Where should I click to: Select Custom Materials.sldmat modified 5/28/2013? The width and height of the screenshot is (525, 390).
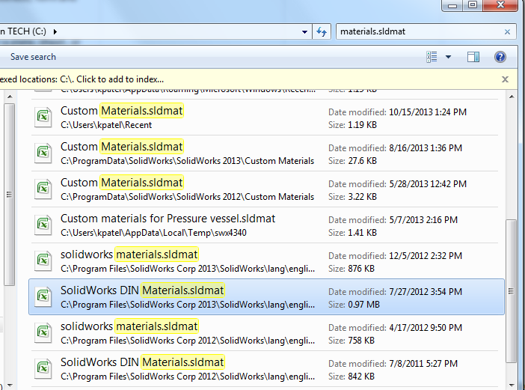(266, 189)
